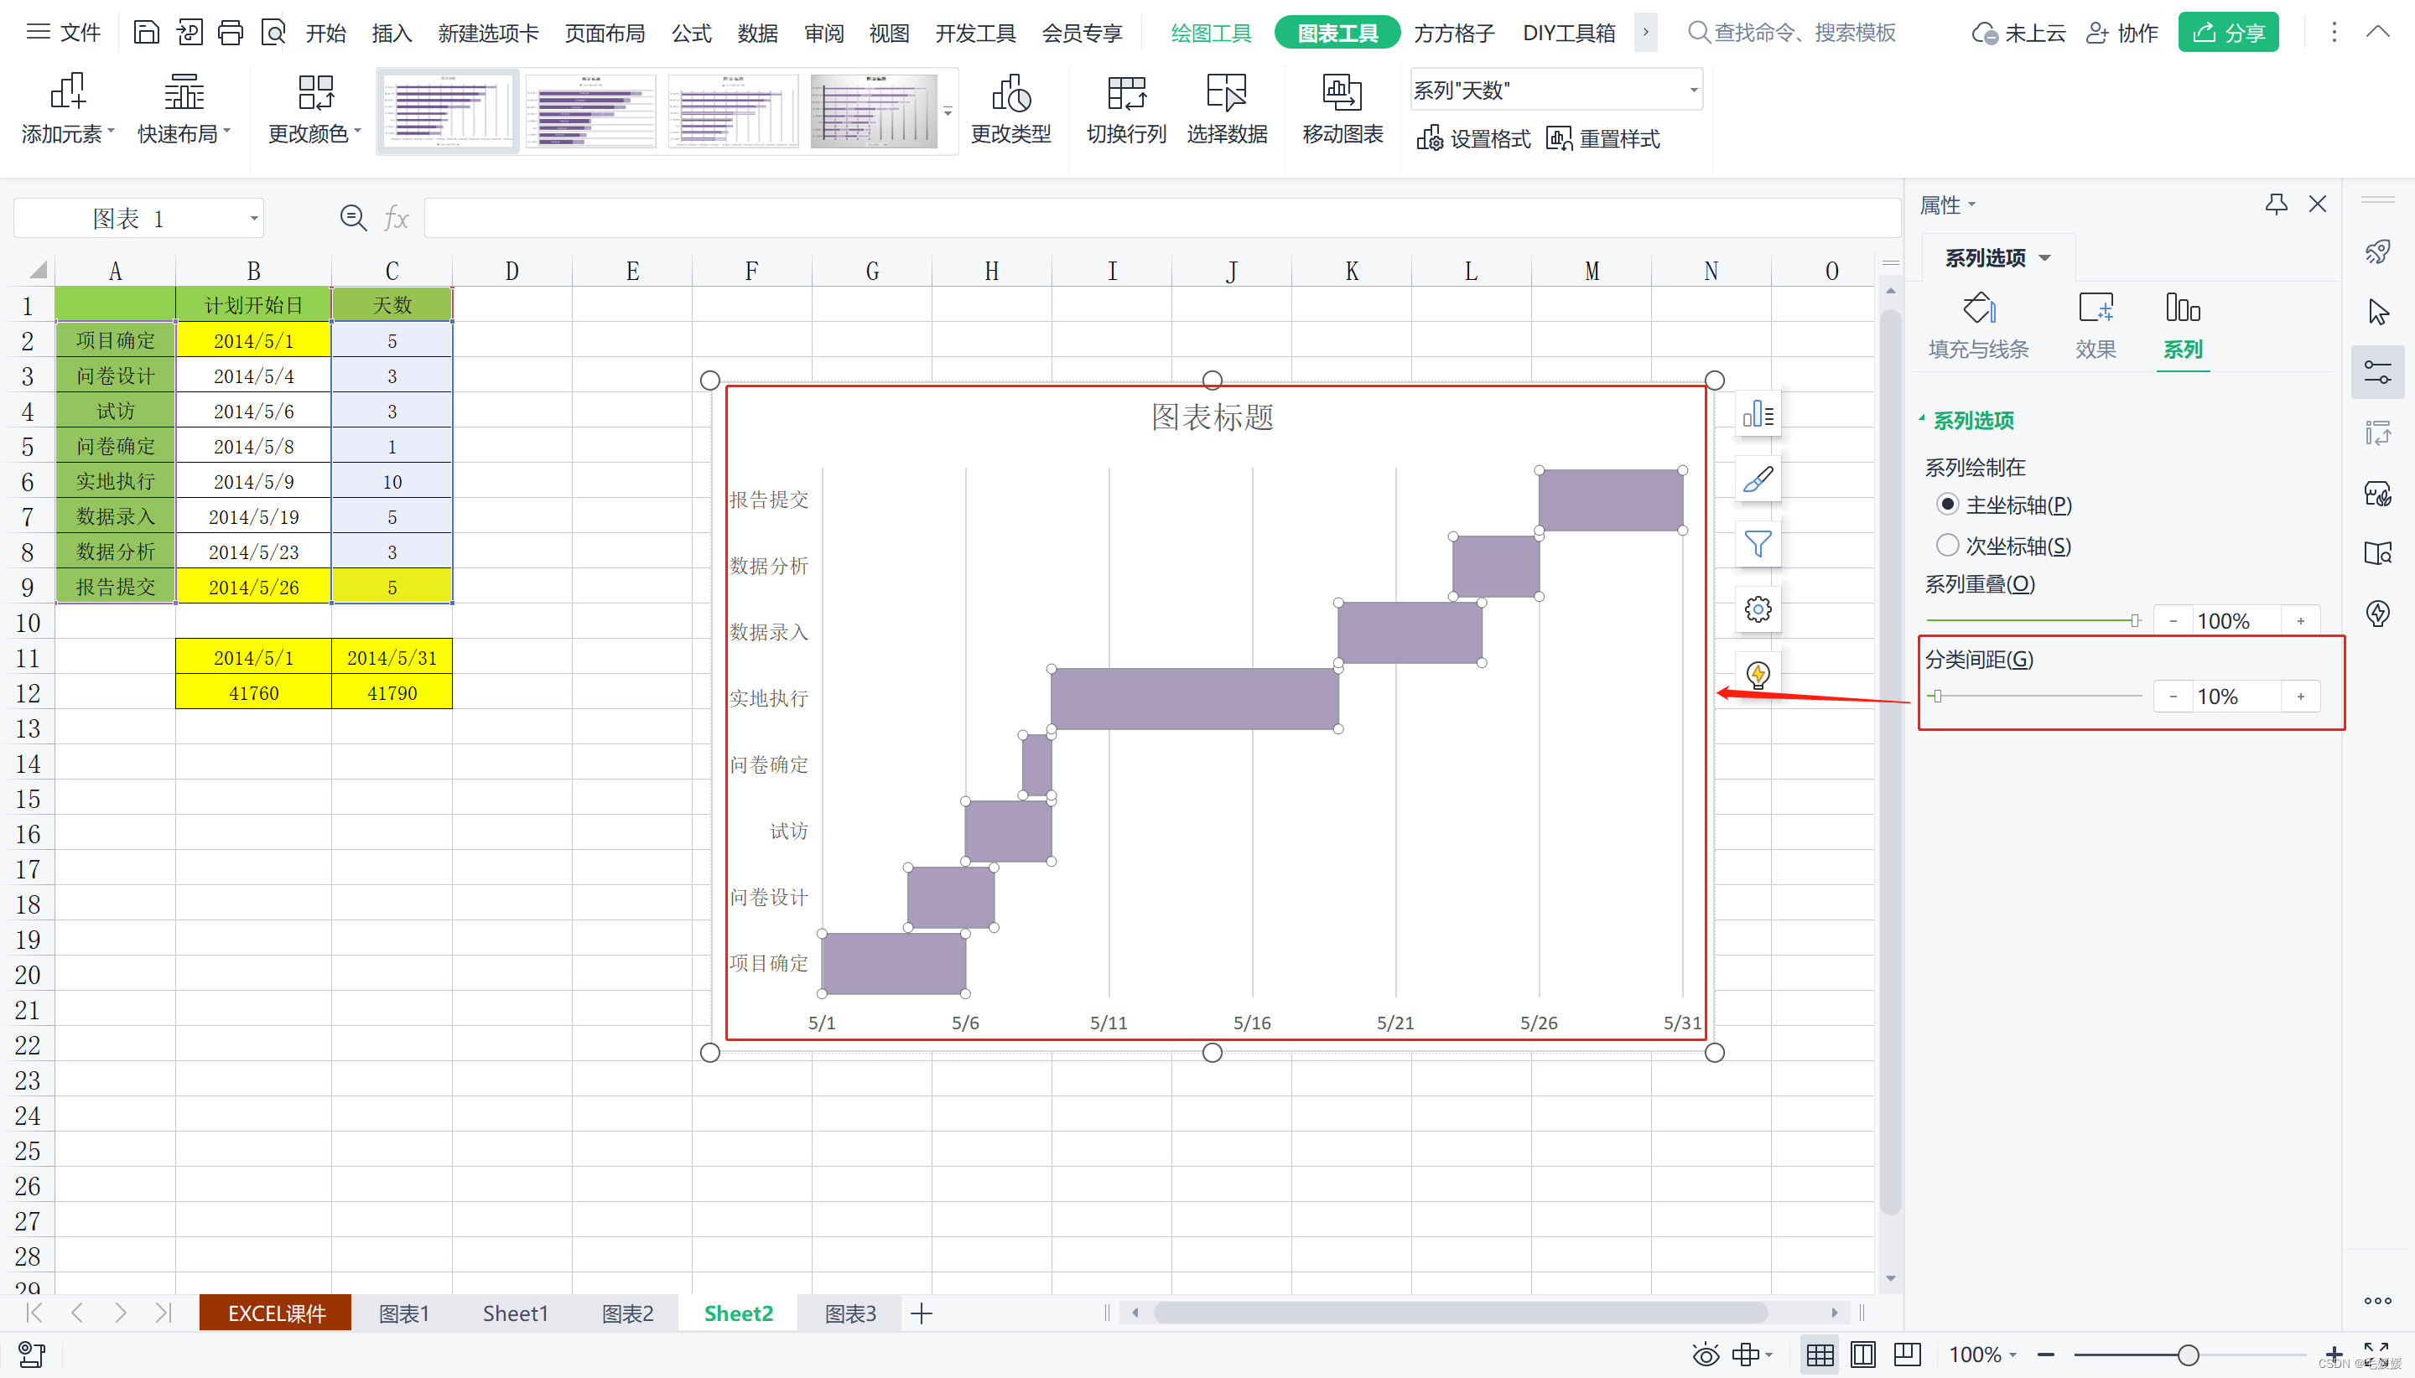Switch to the Sheet1 worksheet tab
Viewport: 2415px width, 1378px height.
[515, 1313]
